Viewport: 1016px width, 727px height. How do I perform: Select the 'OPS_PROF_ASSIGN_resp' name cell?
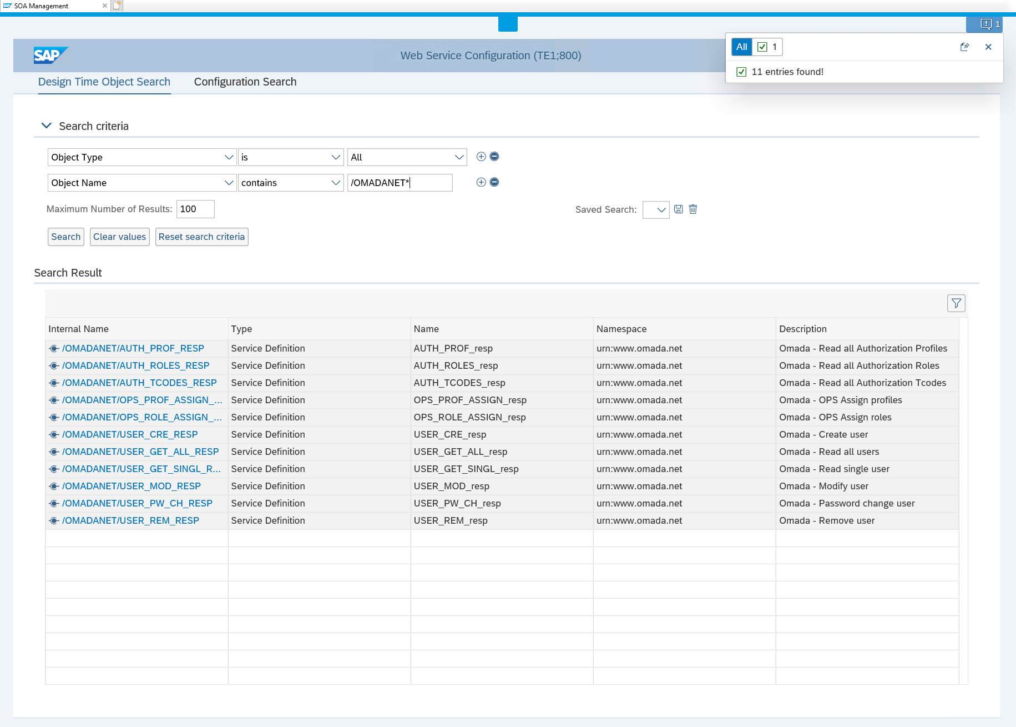click(502, 400)
